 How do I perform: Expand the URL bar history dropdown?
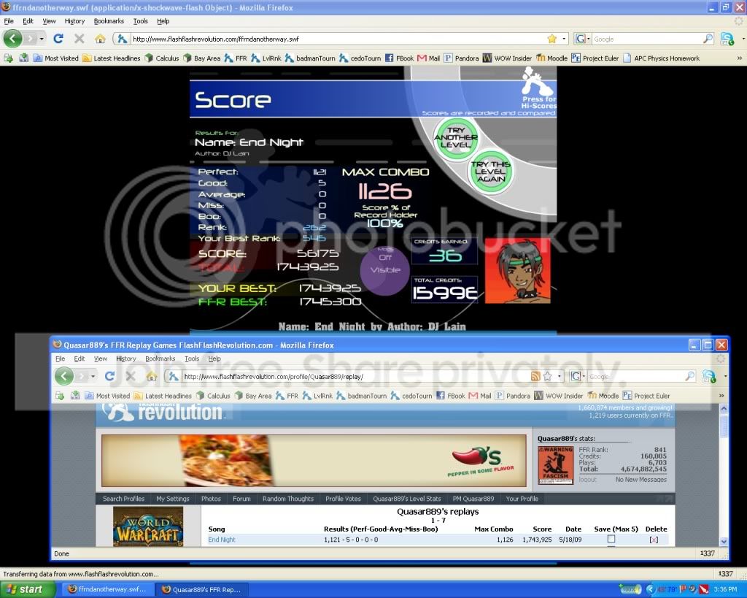point(562,39)
